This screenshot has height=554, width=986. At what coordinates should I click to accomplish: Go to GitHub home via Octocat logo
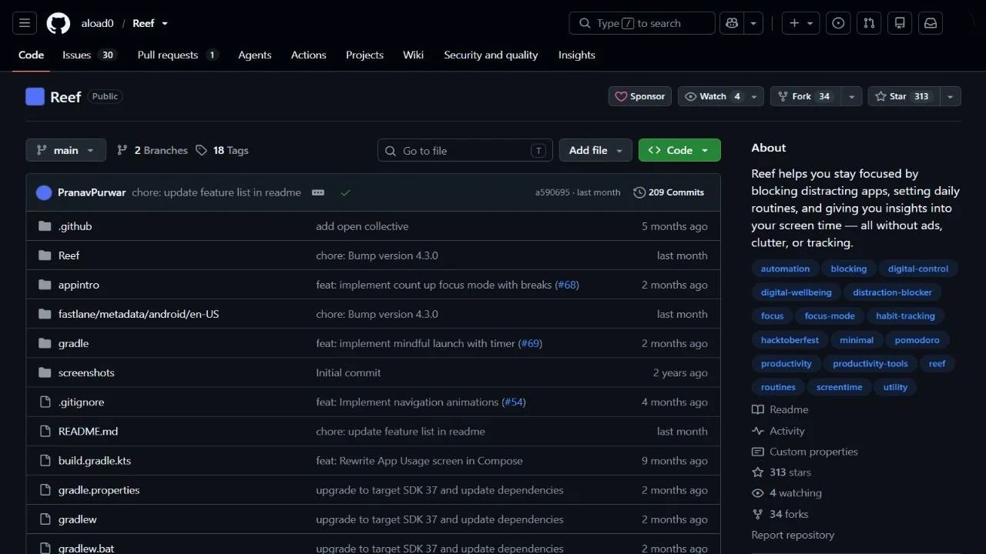pos(59,23)
